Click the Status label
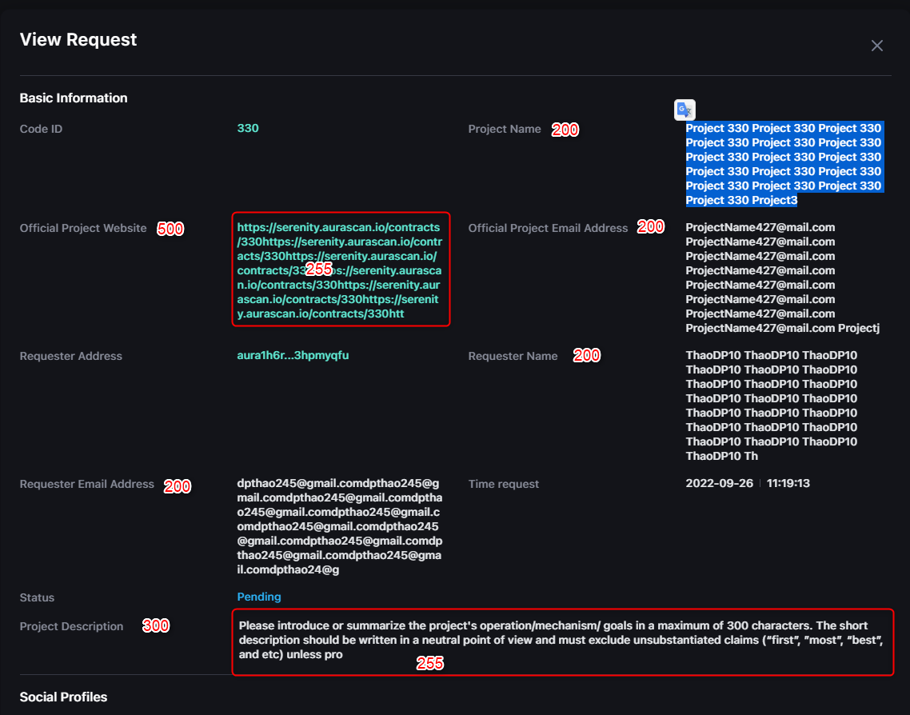The width and height of the screenshot is (910, 715). (x=37, y=597)
